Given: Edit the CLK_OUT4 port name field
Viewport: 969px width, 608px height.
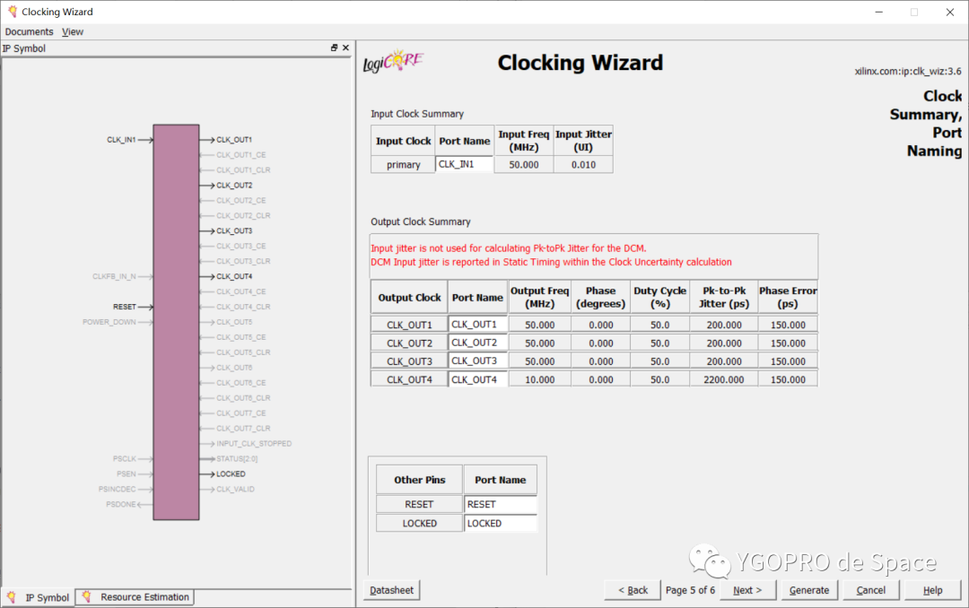Looking at the screenshot, I should 477,379.
